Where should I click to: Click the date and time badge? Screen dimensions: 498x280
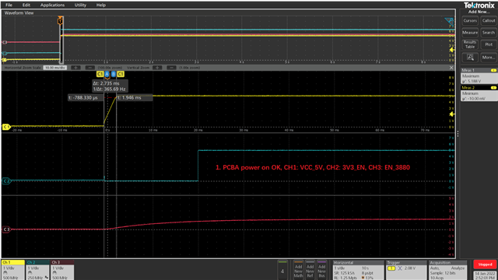pos(485,275)
